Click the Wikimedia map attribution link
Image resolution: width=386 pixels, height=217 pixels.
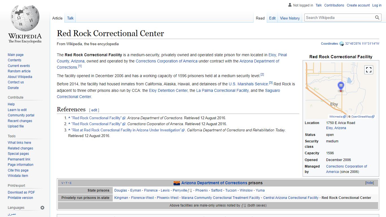tap(337, 117)
